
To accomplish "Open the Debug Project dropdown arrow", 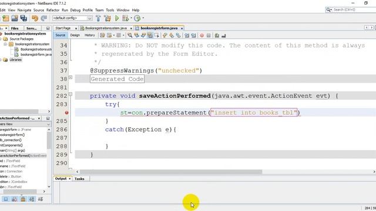I will point(131,18).
